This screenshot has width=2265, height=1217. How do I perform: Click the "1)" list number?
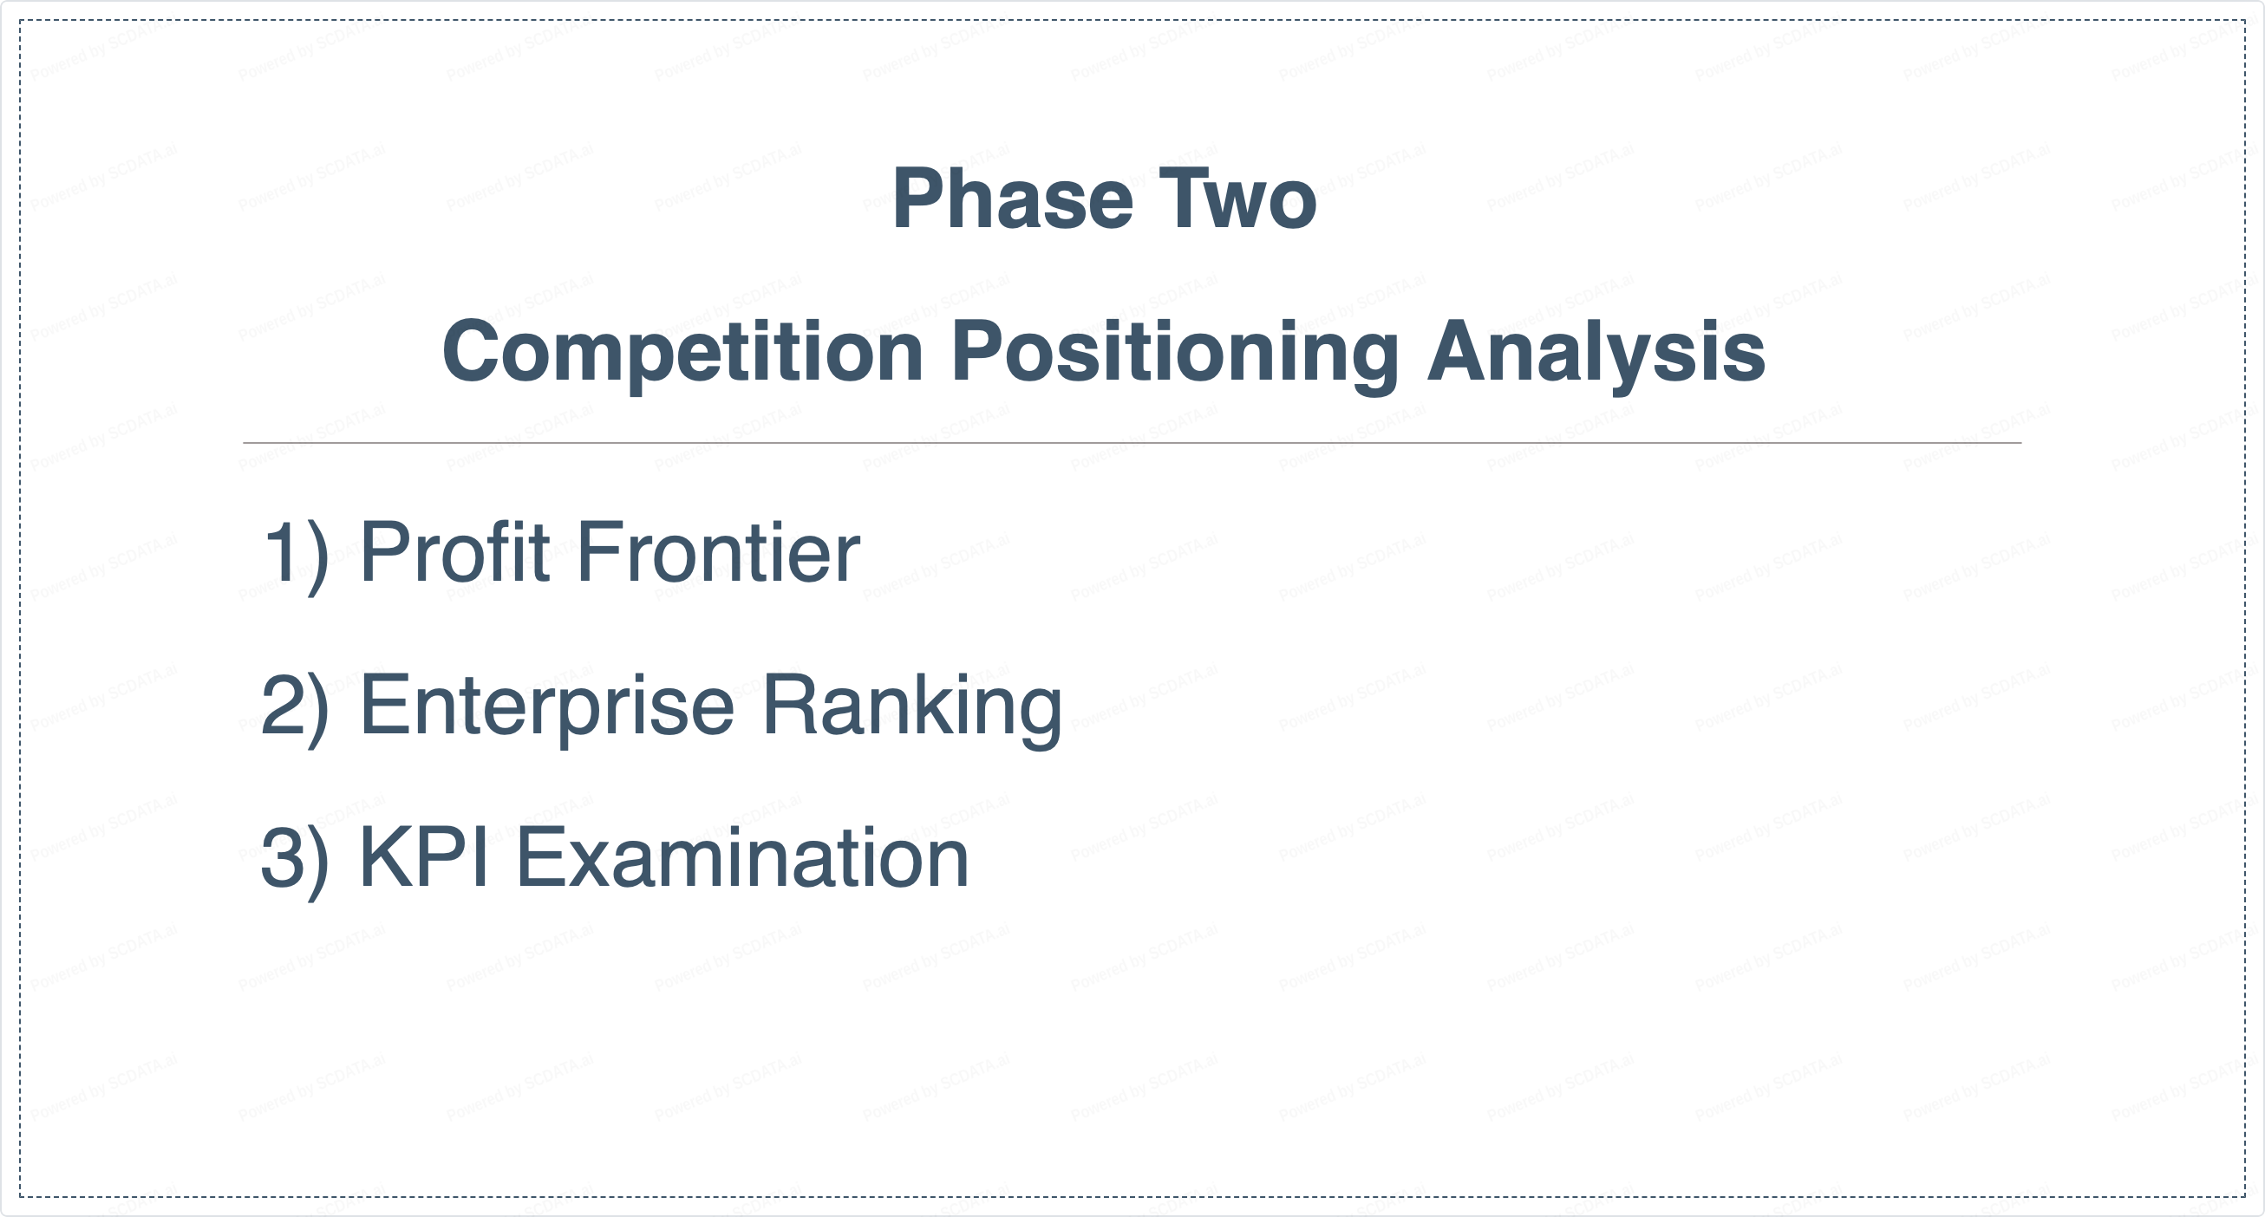coord(297,553)
